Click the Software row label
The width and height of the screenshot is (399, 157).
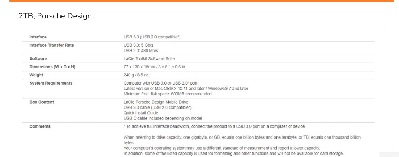point(38,58)
